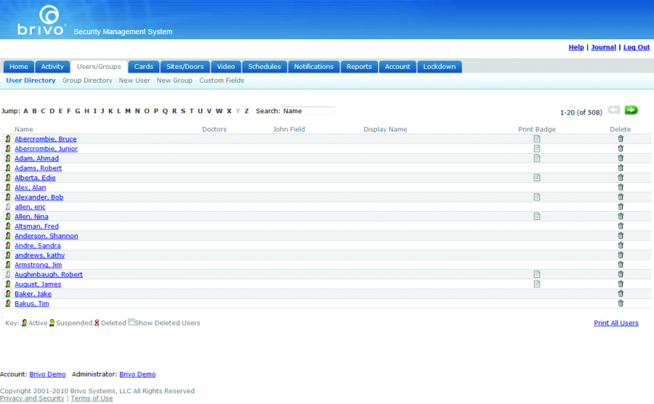Click print badge icon for Adam, Ahmad

tap(537, 158)
